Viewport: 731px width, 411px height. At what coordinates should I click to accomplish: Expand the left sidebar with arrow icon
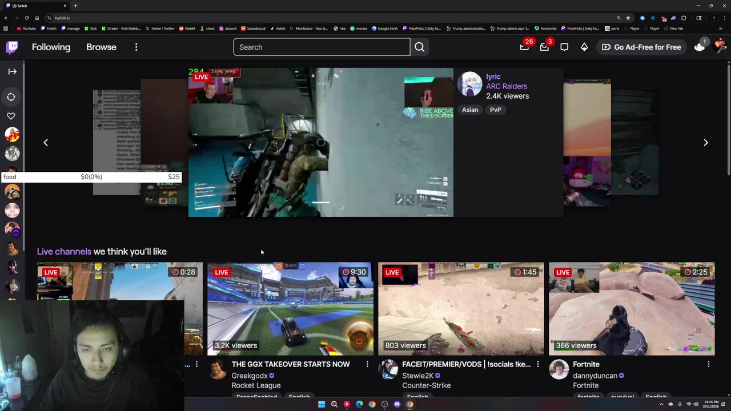pyautogui.click(x=12, y=71)
